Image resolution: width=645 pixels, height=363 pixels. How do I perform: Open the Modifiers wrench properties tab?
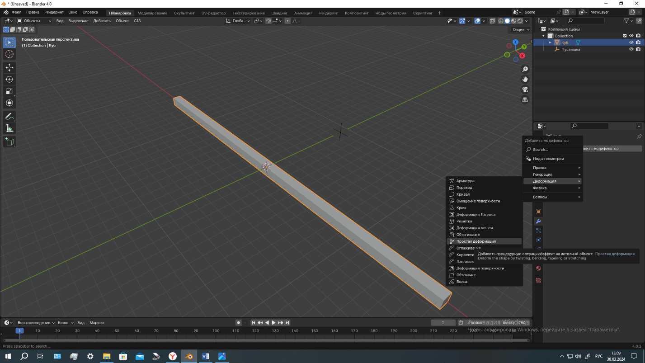pos(538,221)
